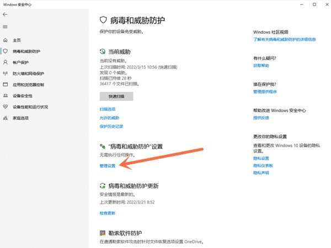Open 家庭选项 sidebar item

pos(20,118)
